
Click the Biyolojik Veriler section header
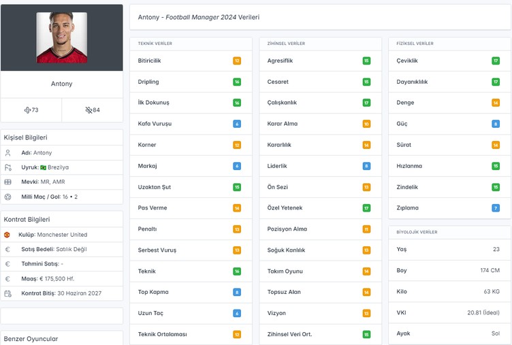pos(417,232)
